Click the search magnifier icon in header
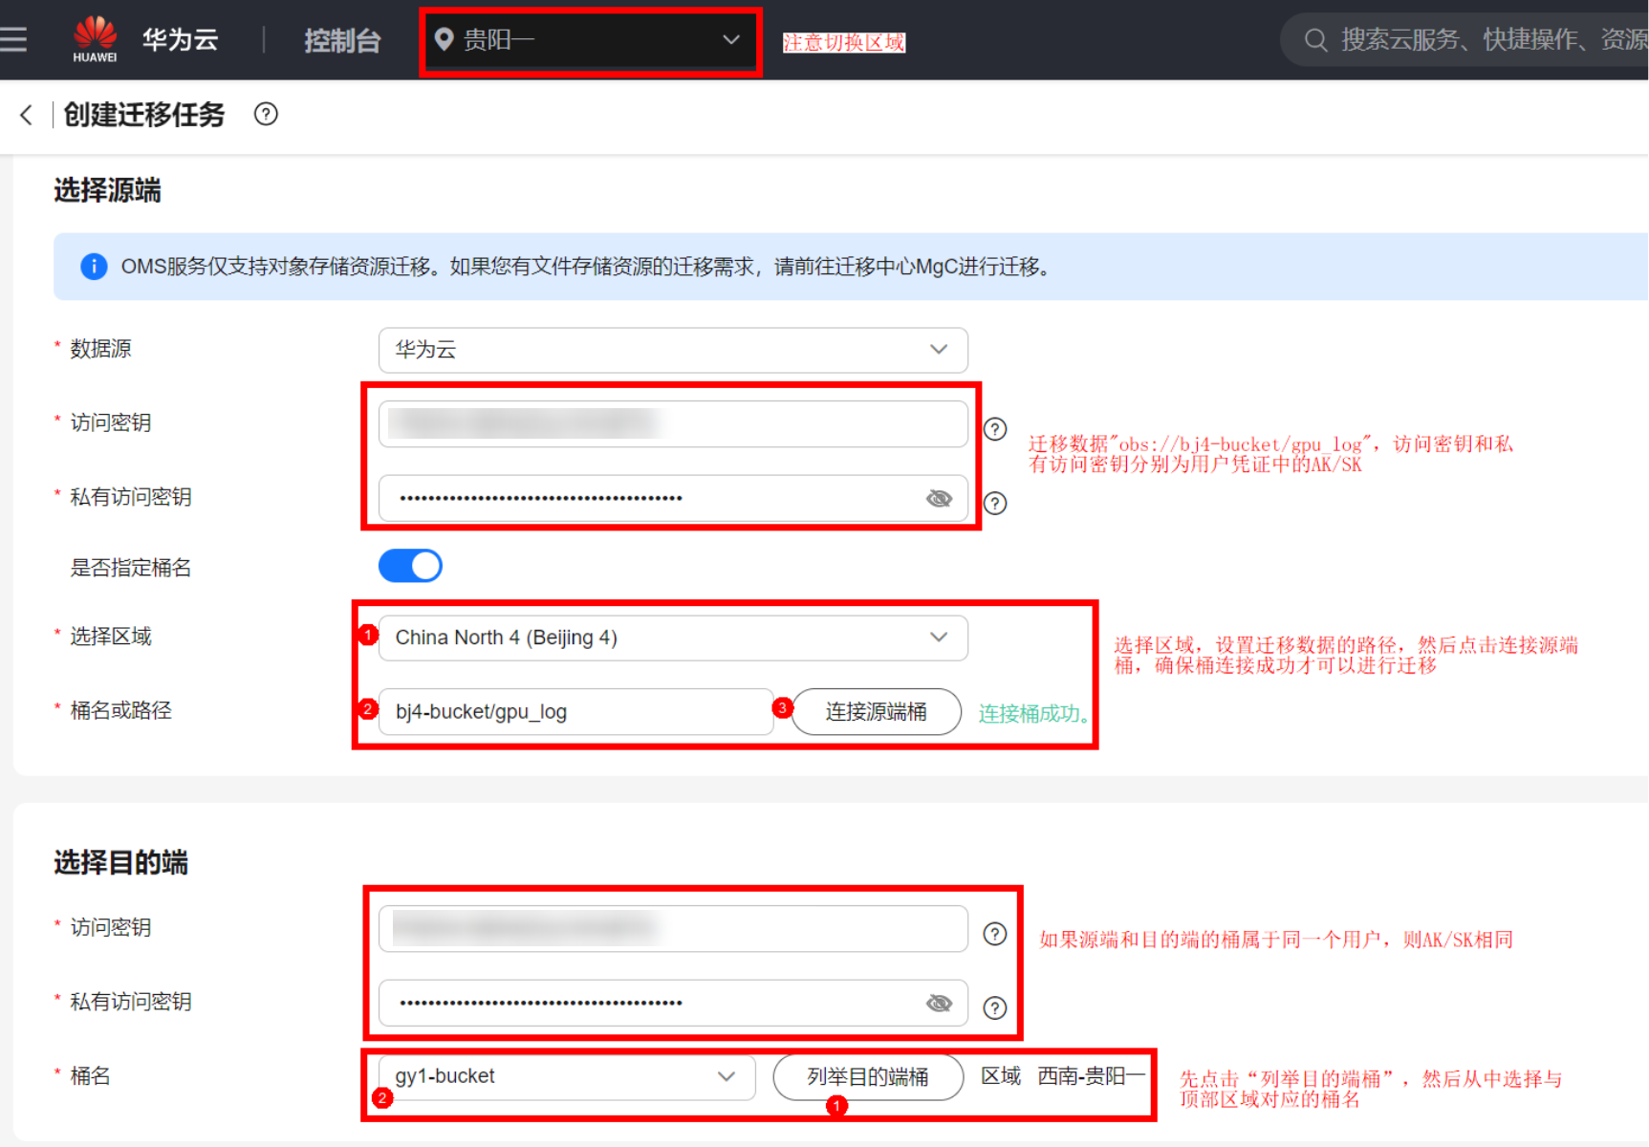The image size is (1649, 1147). tap(1315, 40)
